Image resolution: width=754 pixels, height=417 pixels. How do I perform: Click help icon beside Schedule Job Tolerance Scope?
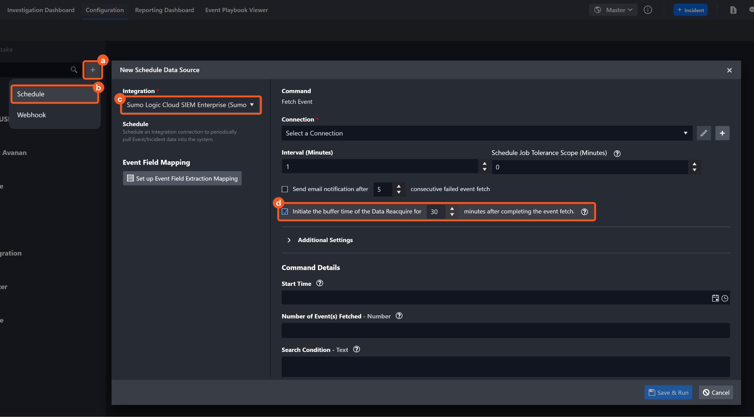617,154
